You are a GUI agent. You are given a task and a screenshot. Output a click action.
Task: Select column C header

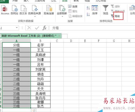(x=57, y=41)
